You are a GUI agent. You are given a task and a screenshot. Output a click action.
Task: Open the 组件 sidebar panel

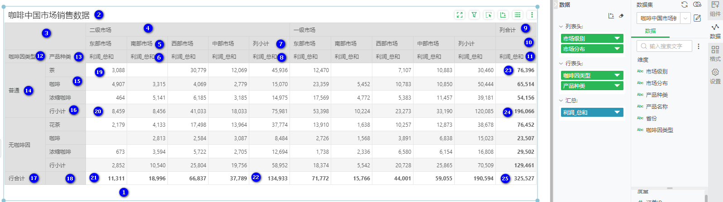coord(715,9)
